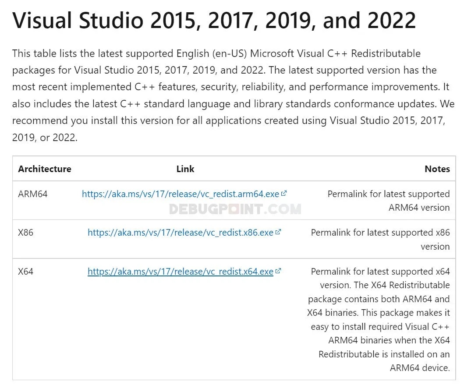
Task: Click the Notes column header
Action: point(437,169)
